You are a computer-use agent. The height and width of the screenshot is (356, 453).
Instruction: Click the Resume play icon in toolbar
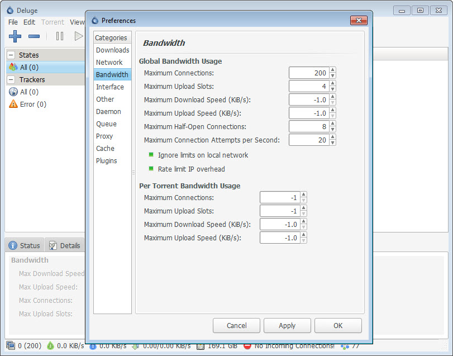pyautogui.click(x=79, y=36)
